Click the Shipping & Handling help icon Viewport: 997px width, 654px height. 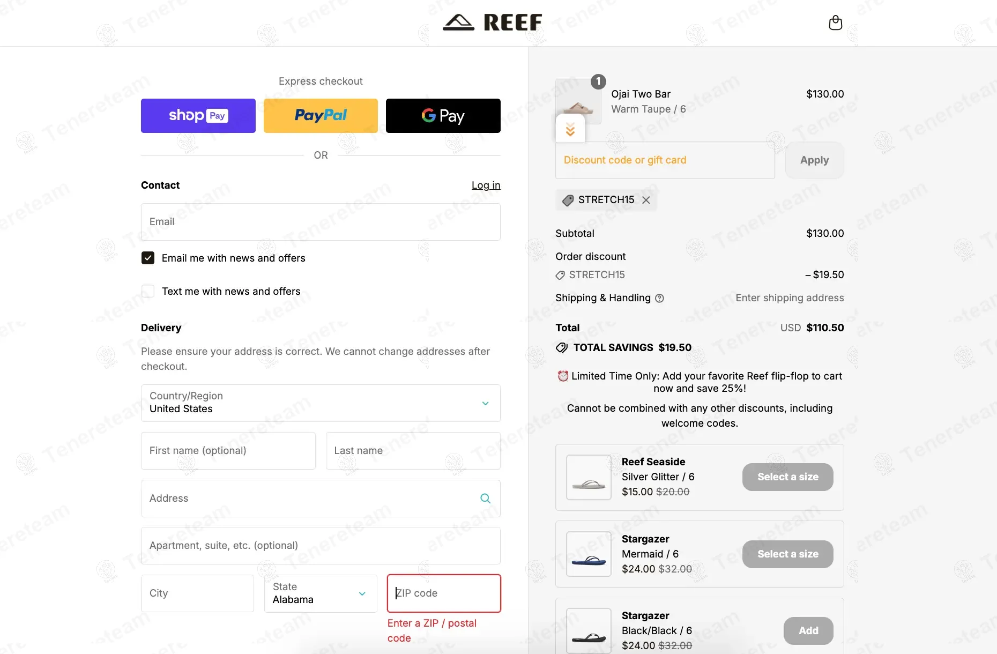click(660, 299)
